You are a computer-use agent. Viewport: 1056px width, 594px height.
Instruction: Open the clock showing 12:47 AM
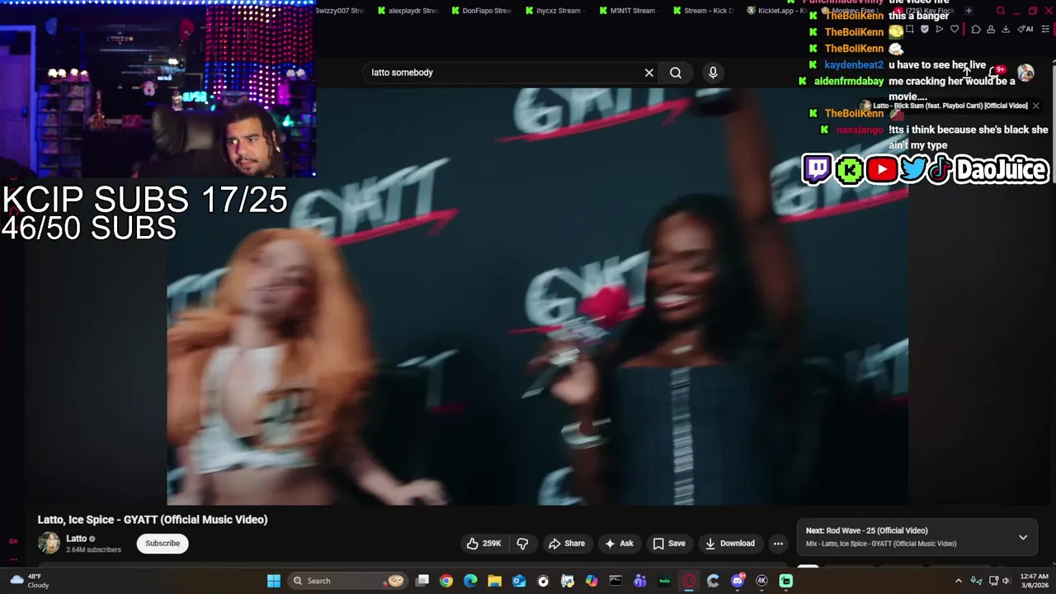[1034, 581]
